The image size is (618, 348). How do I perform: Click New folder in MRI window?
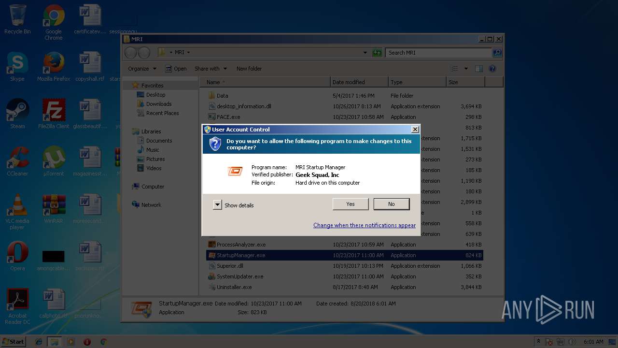coord(249,69)
